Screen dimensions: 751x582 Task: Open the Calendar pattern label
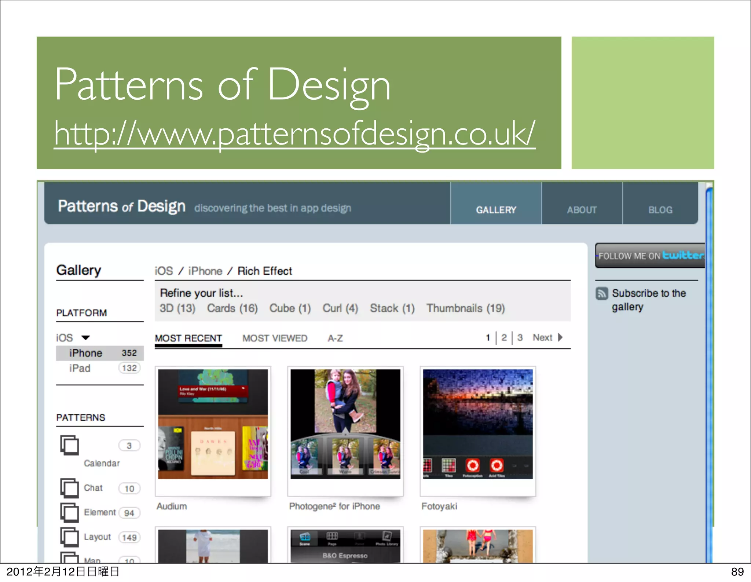102,463
